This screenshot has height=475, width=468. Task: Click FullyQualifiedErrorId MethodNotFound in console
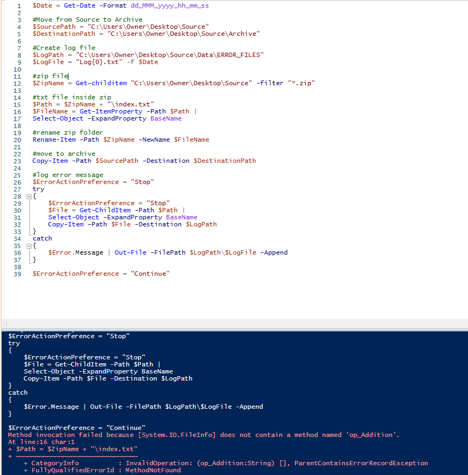(103, 470)
